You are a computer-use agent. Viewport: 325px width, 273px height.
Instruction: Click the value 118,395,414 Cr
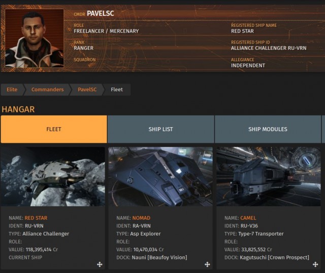pos(42,249)
